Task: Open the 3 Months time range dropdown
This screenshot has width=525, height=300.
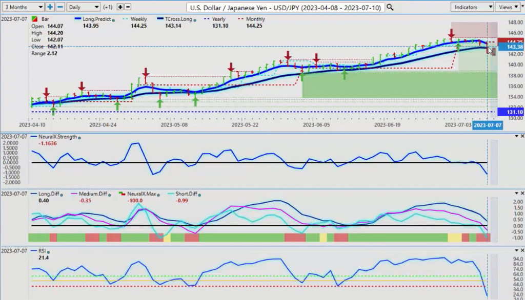Action: click(23, 7)
